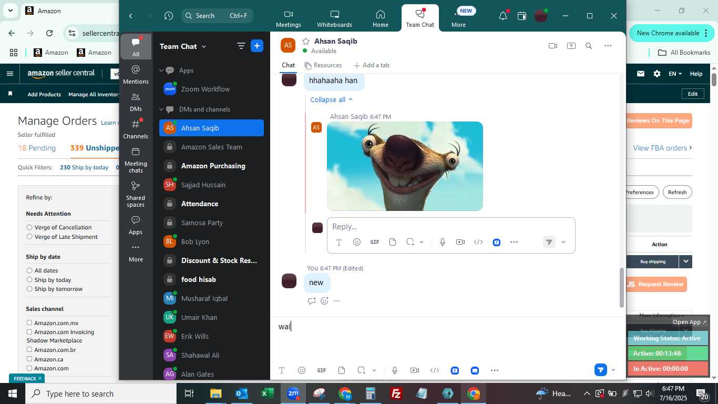Image resolution: width=718 pixels, height=404 pixels.
Task: Attach a file in the main composer
Action: 342,370
